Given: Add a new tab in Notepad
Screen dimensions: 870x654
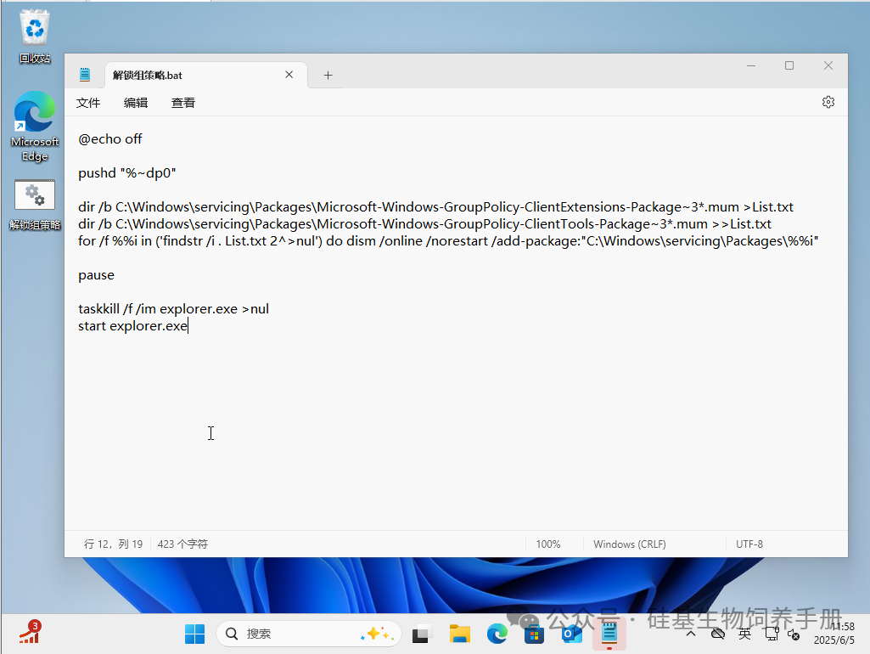Looking at the screenshot, I should tap(328, 76).
